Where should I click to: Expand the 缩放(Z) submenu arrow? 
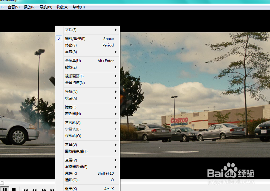(116, 67)
